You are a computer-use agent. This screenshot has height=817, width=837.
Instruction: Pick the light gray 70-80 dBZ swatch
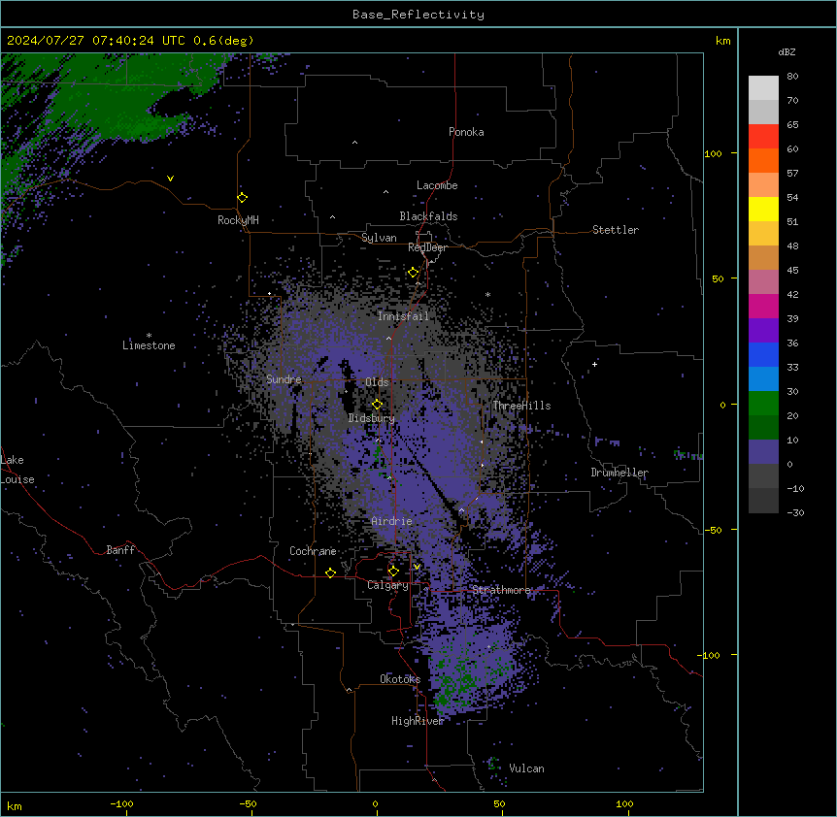point(763,88)
